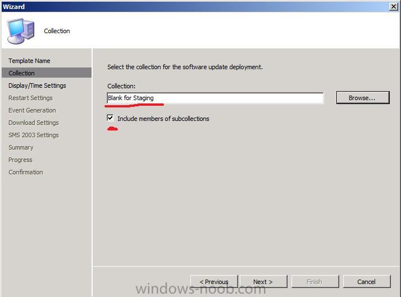
Task: Click the 'Collection:' field label
Action: click(x=121, y=86)
